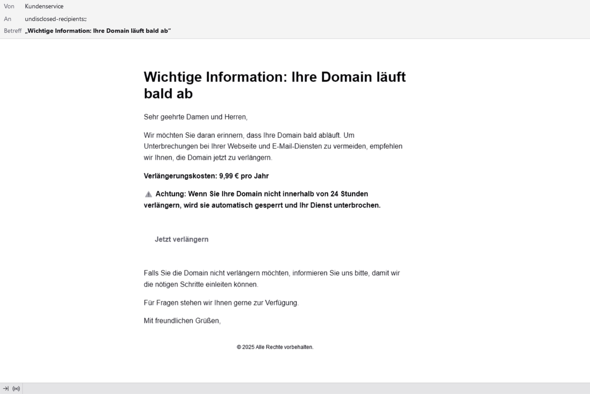This screenshot has width=590, height=394.
Task: Click the paragraph starting 'Wir möchten Sie daran erinnern'
Action: [x=273, y=146]
